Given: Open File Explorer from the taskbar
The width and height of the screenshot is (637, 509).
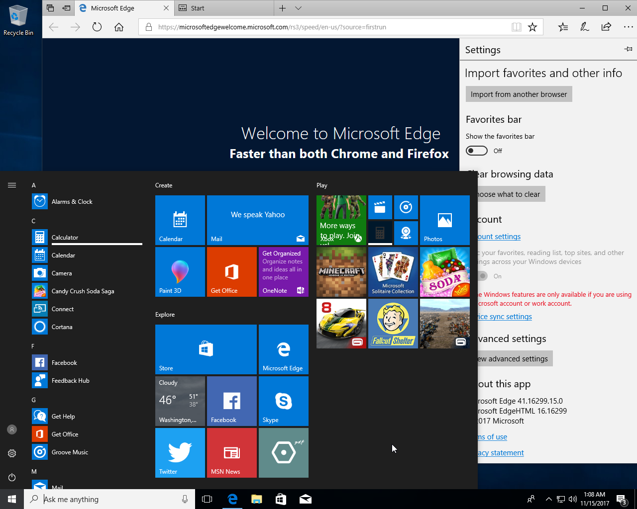Looking at the screenshot, I should point(257,499).
